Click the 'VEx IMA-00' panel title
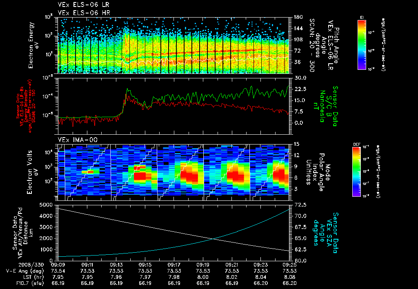 (x=78, y=140)
